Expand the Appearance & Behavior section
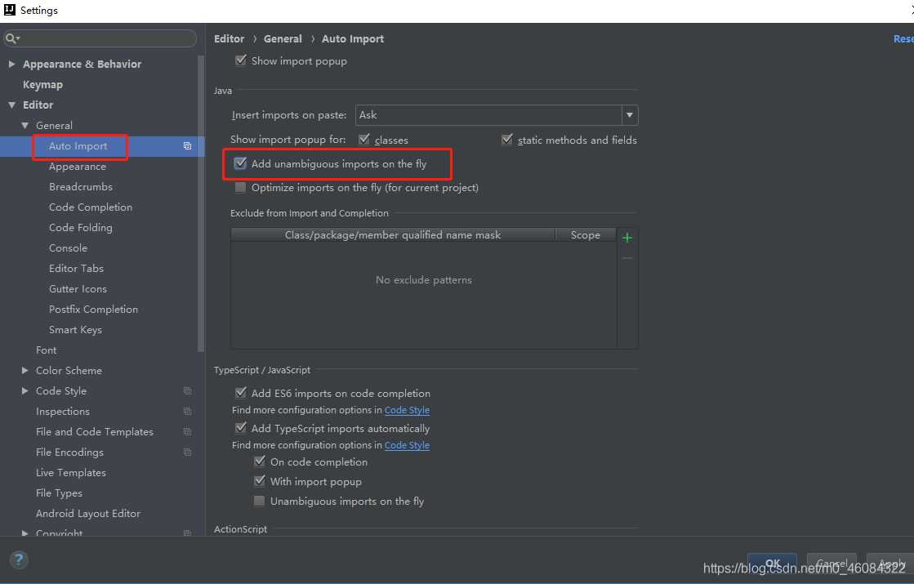Screen dimensions: 914x584 11,64
